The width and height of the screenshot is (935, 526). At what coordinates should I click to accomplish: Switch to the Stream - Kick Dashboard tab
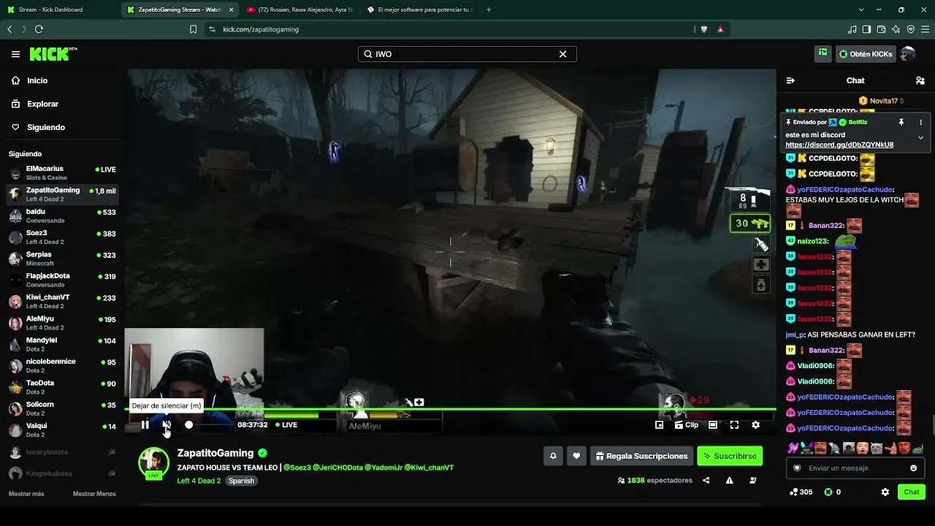(x=58, y=9)
